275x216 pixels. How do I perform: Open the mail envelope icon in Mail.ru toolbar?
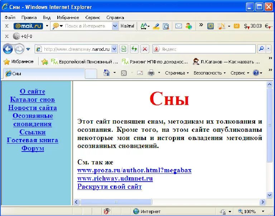click(179, 26)
